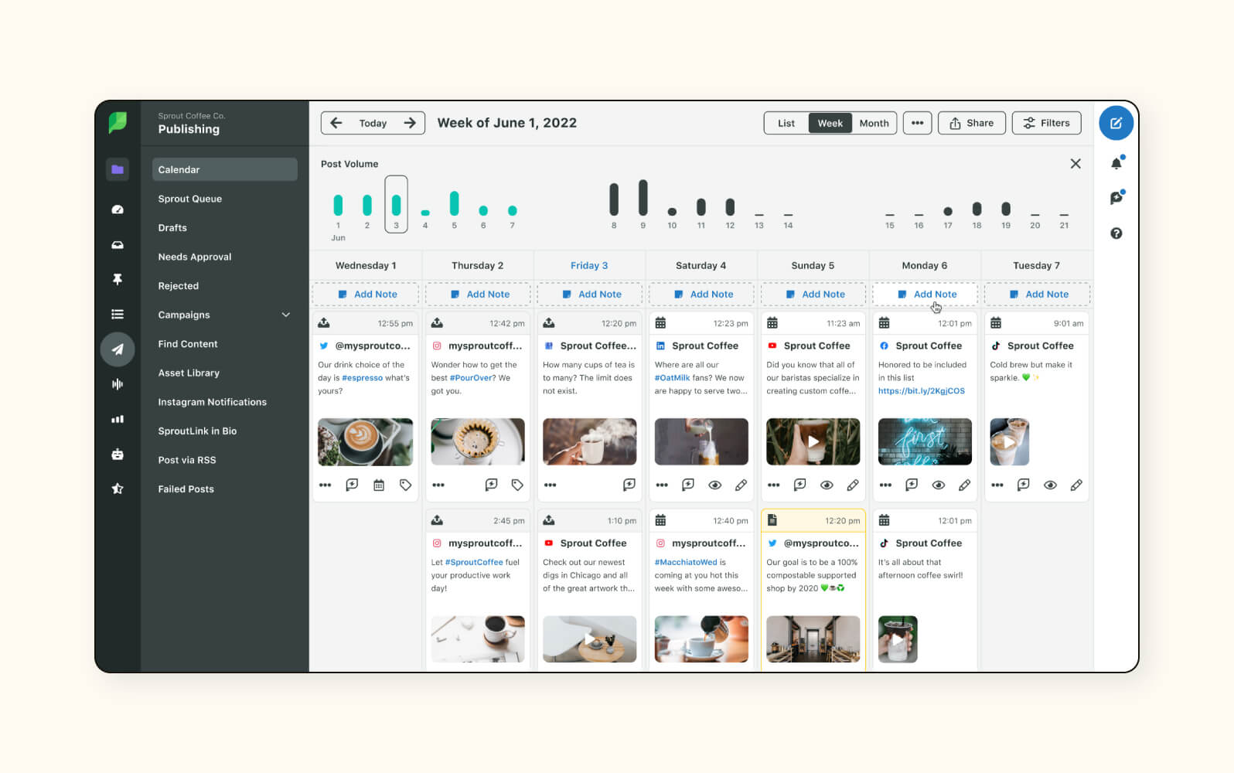Open ellipsis menu on Thursday 12:42 pm post

(438, 485)
